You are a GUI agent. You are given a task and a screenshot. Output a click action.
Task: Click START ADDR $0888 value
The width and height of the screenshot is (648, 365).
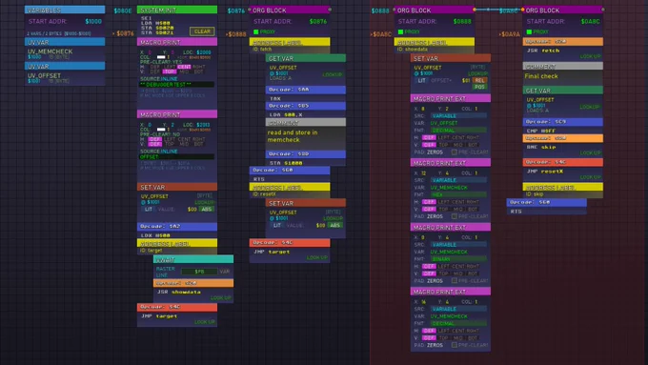[x=462, y=21]
